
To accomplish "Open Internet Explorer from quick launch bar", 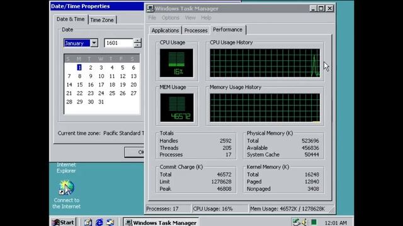I will tap(99, 222).
